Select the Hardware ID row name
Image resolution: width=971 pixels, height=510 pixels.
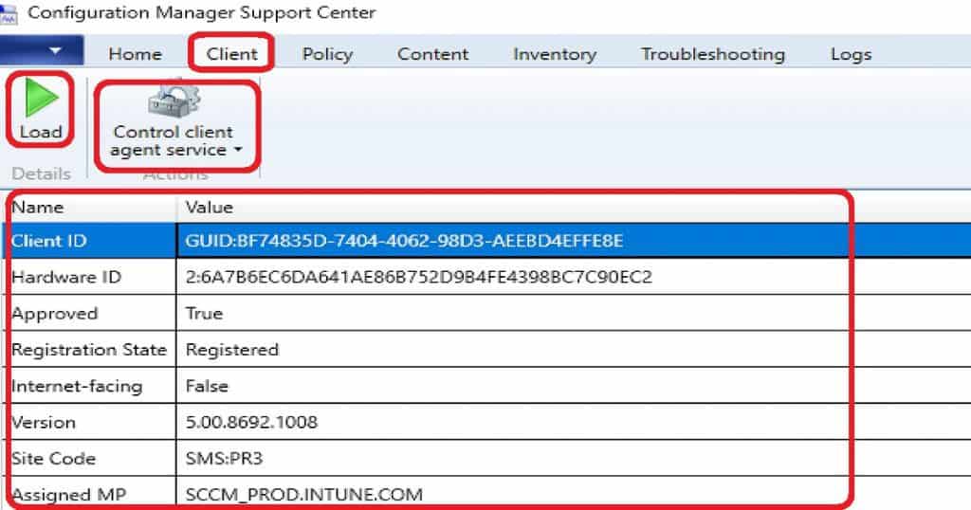(66, 277)
